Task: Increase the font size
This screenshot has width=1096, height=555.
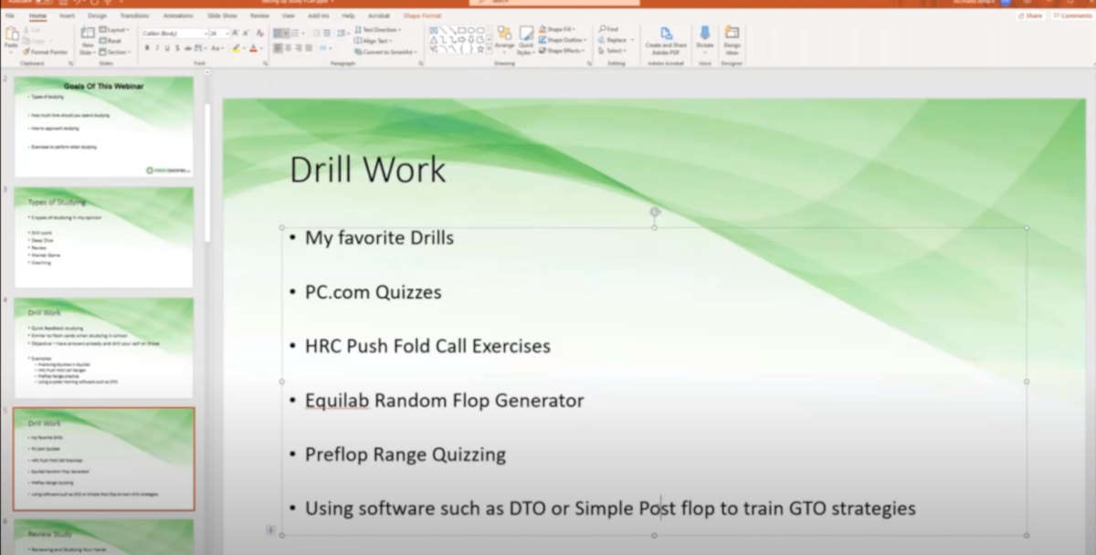Action: point(233,33)
